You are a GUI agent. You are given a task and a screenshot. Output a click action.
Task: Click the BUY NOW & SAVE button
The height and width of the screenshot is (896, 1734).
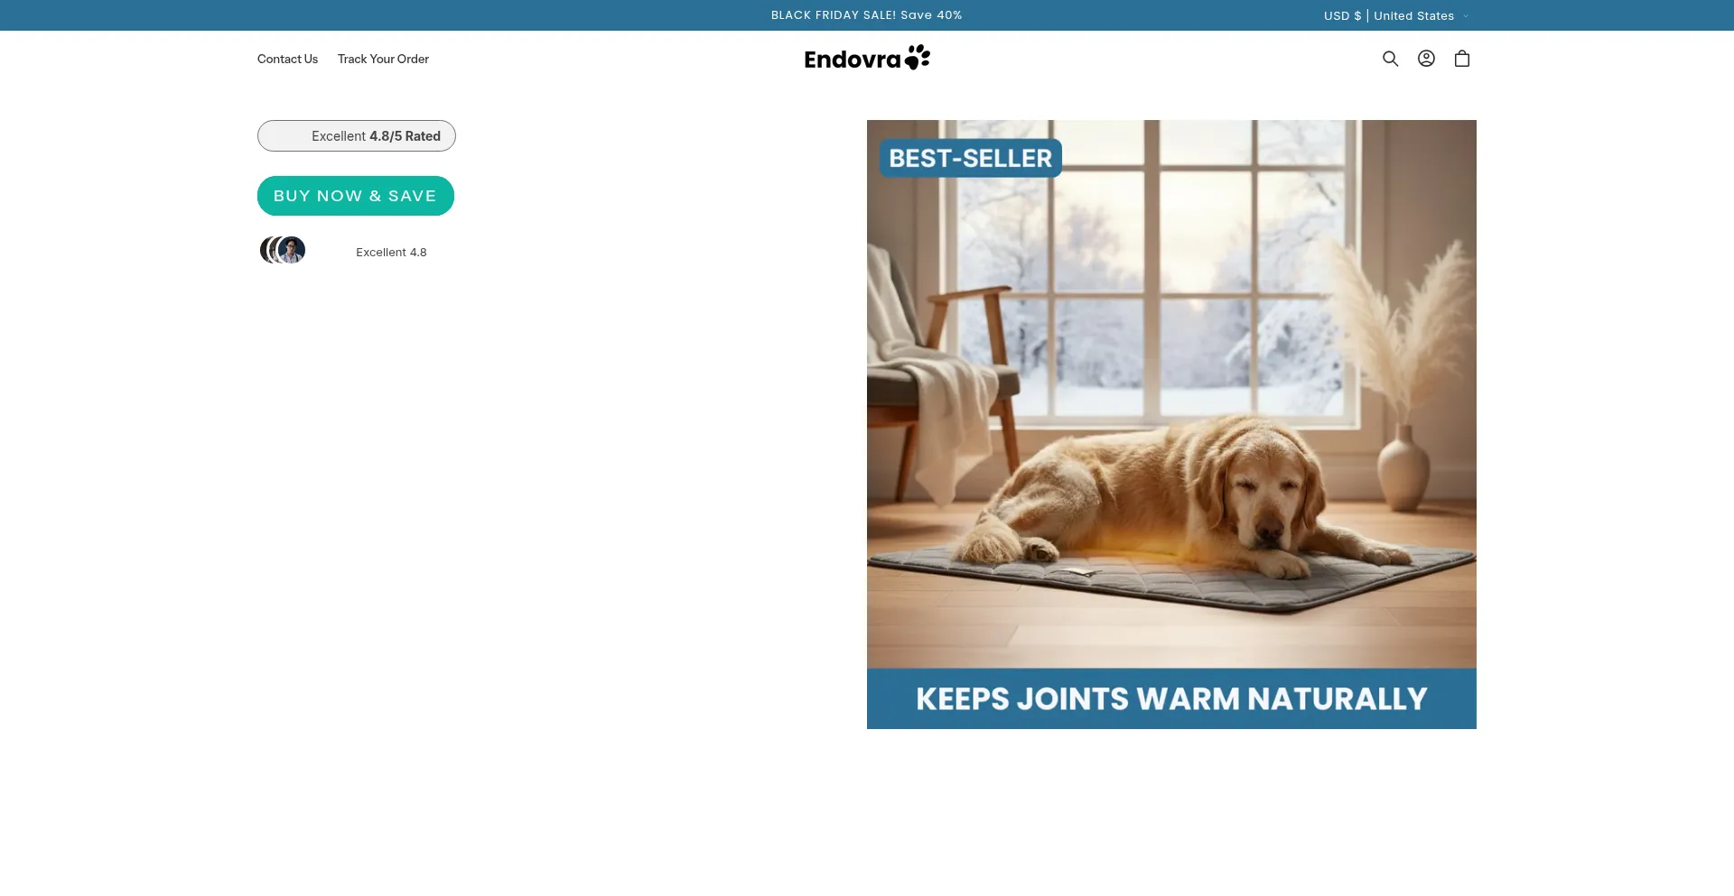click(x=356, y=196)
